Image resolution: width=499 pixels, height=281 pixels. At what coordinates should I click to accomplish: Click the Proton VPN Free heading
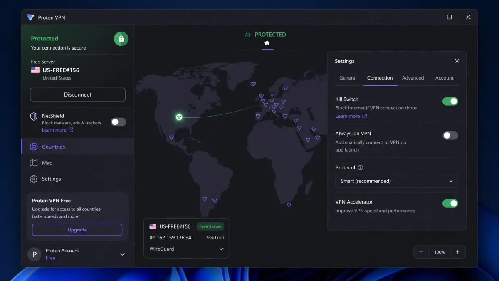coord(52,201)
